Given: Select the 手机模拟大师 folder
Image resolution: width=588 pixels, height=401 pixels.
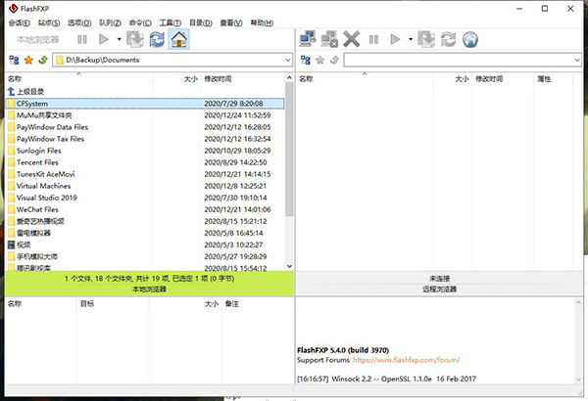Looking at the screenshot, I should (x=145, y=256).
